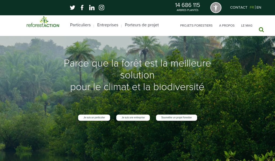Click the planted trees counter
The image size is (275, 161).
click(187, 7)
